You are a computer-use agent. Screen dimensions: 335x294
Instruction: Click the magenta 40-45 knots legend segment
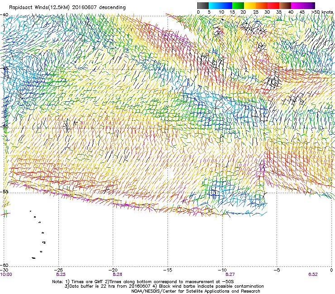(x=297, y=5)
